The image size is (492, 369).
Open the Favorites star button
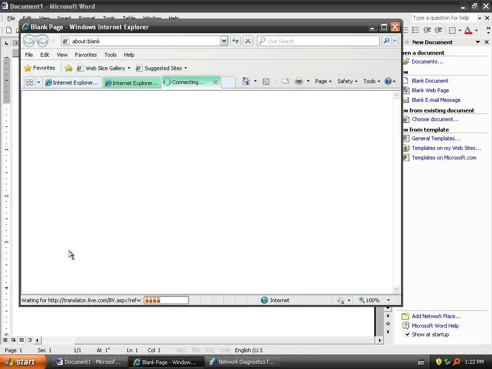click(39, 68)
